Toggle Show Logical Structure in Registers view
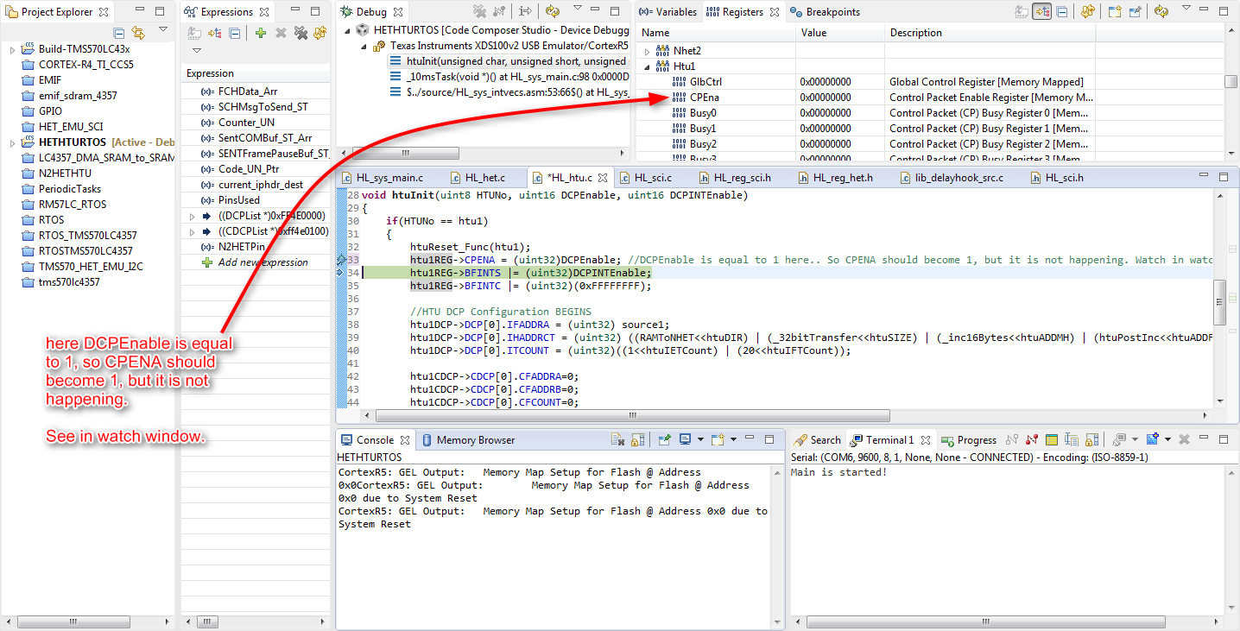This screenshot has width=1240, height=631. tap(1041, 12)
